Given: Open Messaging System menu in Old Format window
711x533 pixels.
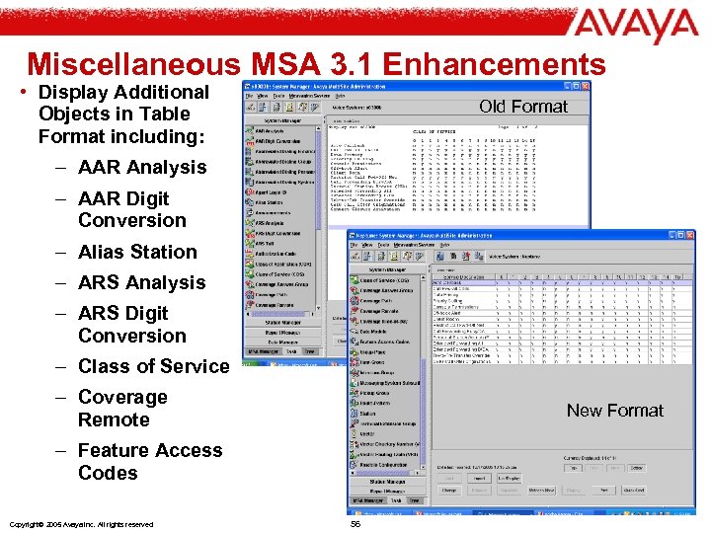Looking at the screenshot, I should click(x=309, y=96).
